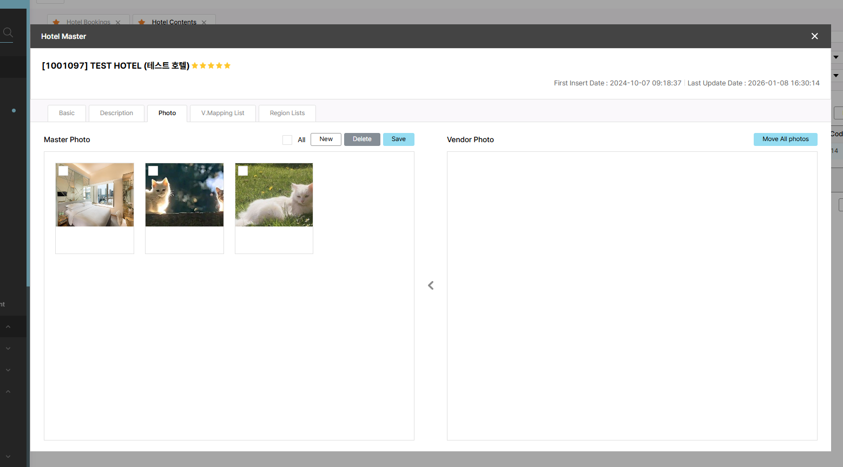This screenshot has width=843, height=467.
Task: Click the left arrow between photo panels
Action: (x=431, y=285)
